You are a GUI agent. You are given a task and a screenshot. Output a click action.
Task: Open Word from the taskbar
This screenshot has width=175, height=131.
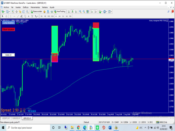(110, 127)
